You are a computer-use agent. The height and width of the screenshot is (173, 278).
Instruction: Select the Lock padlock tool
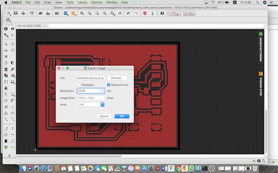pos(6,88)
